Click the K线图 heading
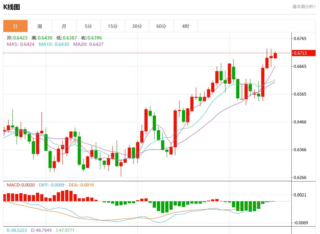The image size is (320, 234). click(12, 7)
